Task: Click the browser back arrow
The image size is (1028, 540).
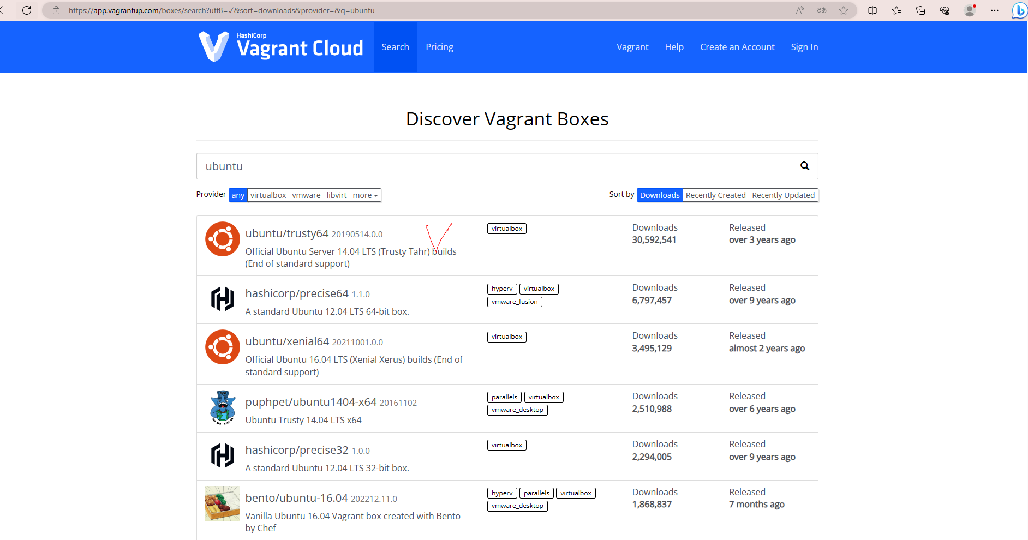Action: 3,10
